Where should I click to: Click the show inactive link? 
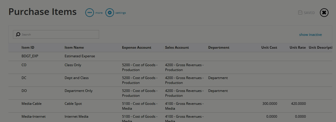[x=310, y=35]
